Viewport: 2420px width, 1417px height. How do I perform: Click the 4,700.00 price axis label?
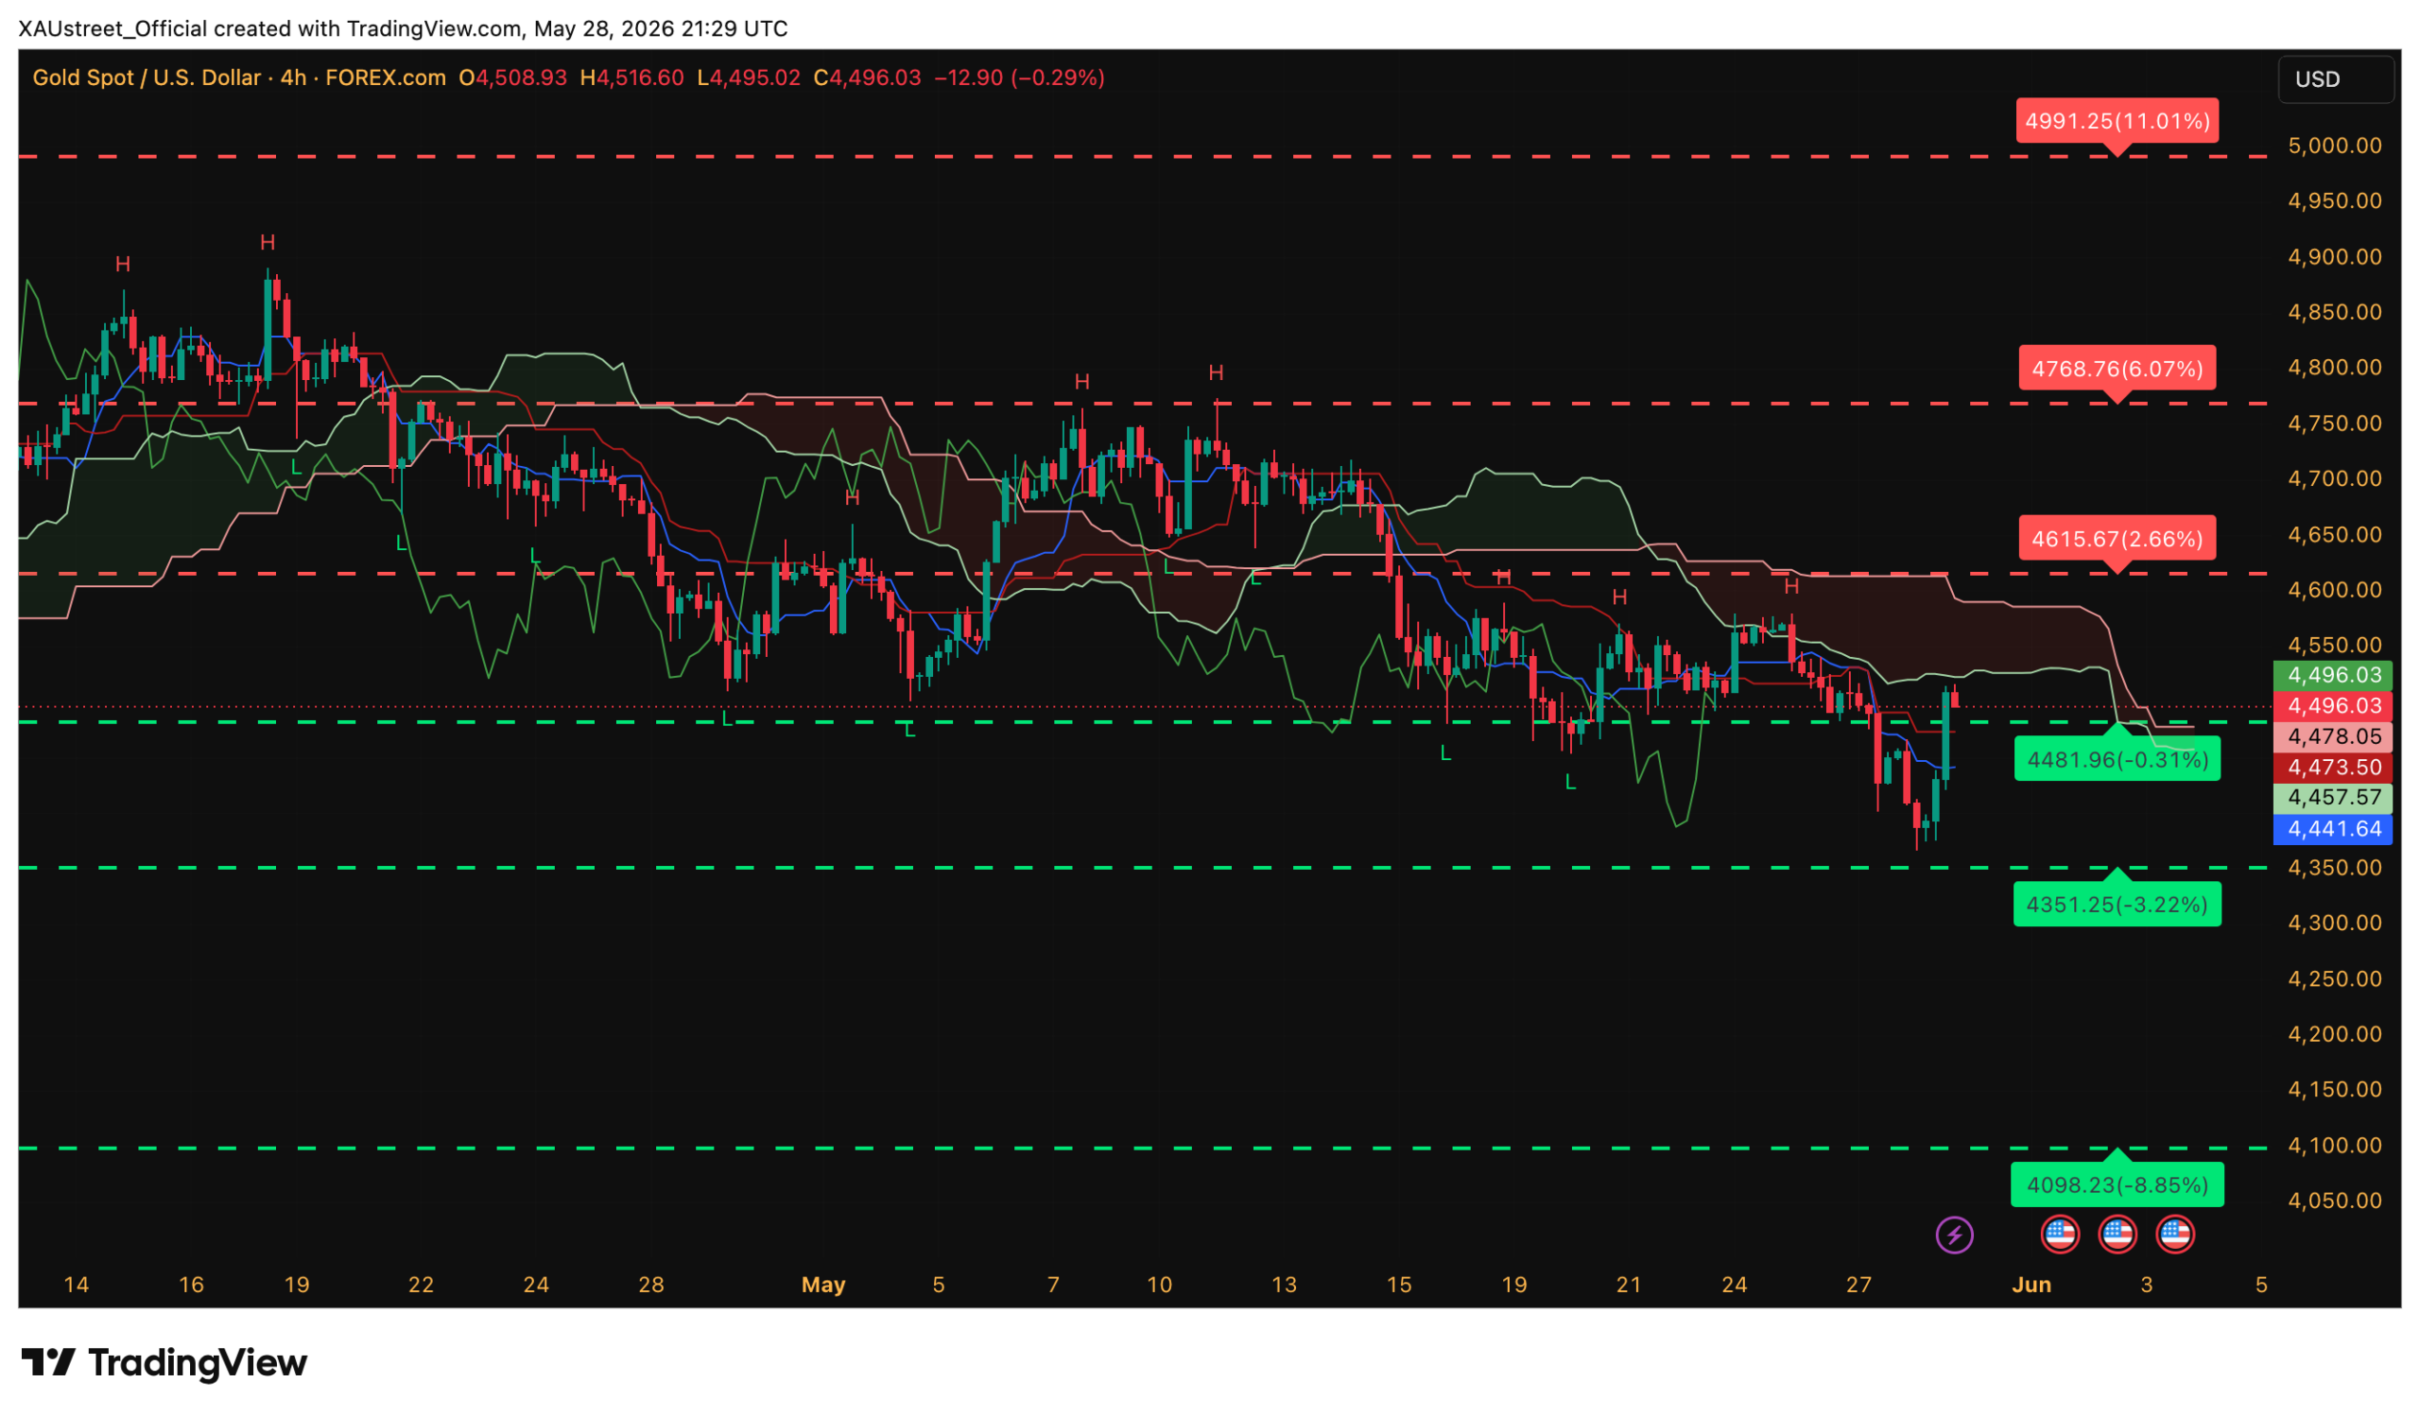[2335, 479]
